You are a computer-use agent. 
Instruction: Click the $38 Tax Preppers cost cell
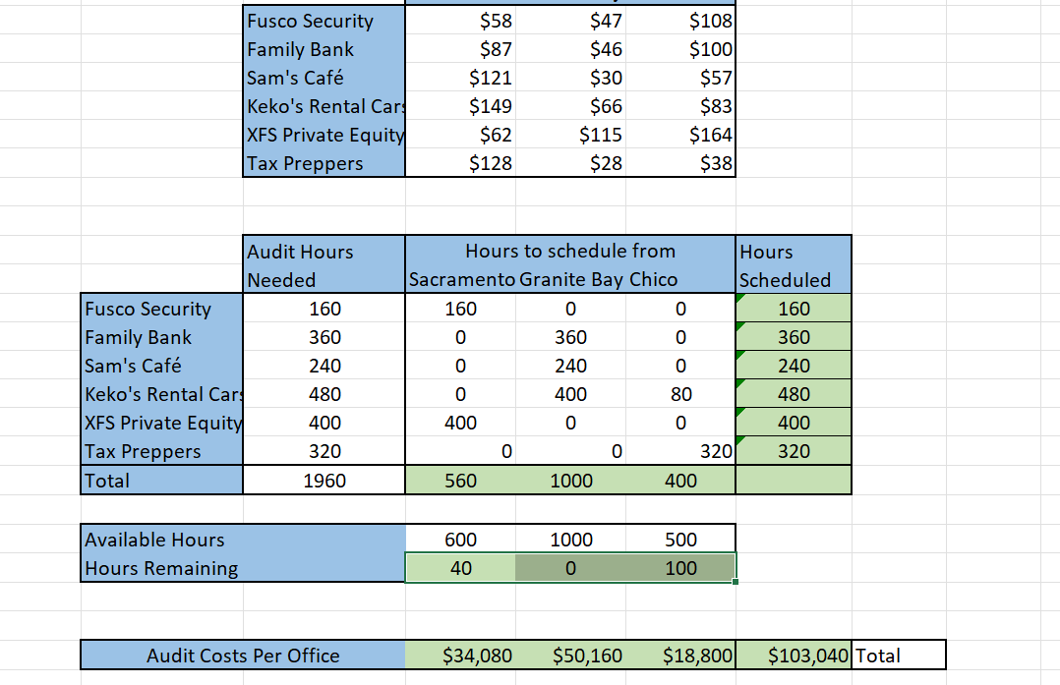680,163
